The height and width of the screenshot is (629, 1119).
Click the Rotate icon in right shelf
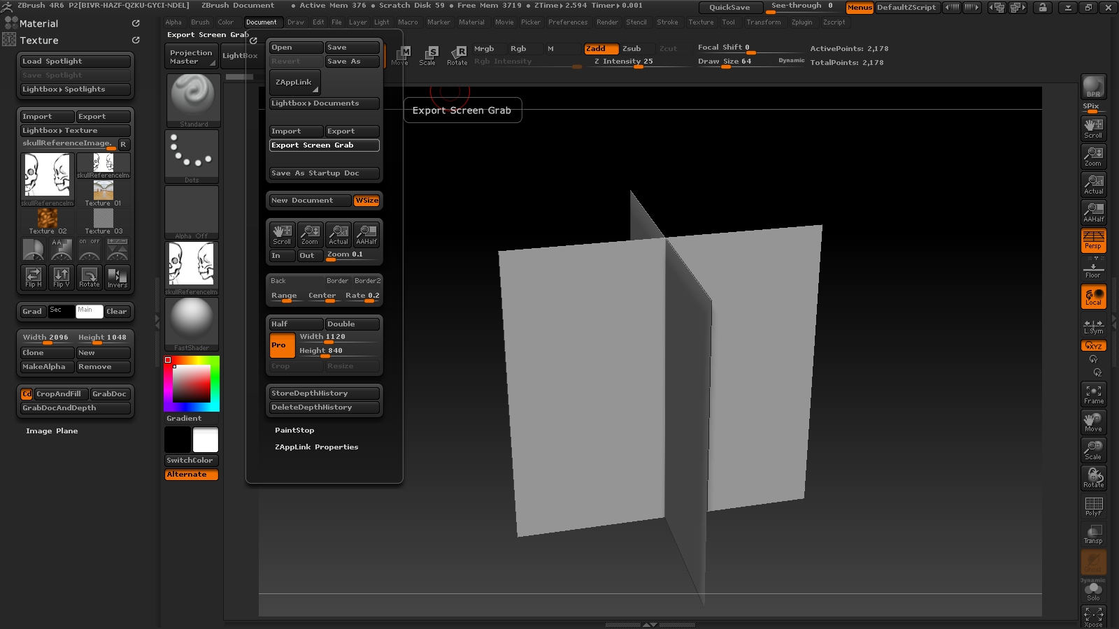1093,478
